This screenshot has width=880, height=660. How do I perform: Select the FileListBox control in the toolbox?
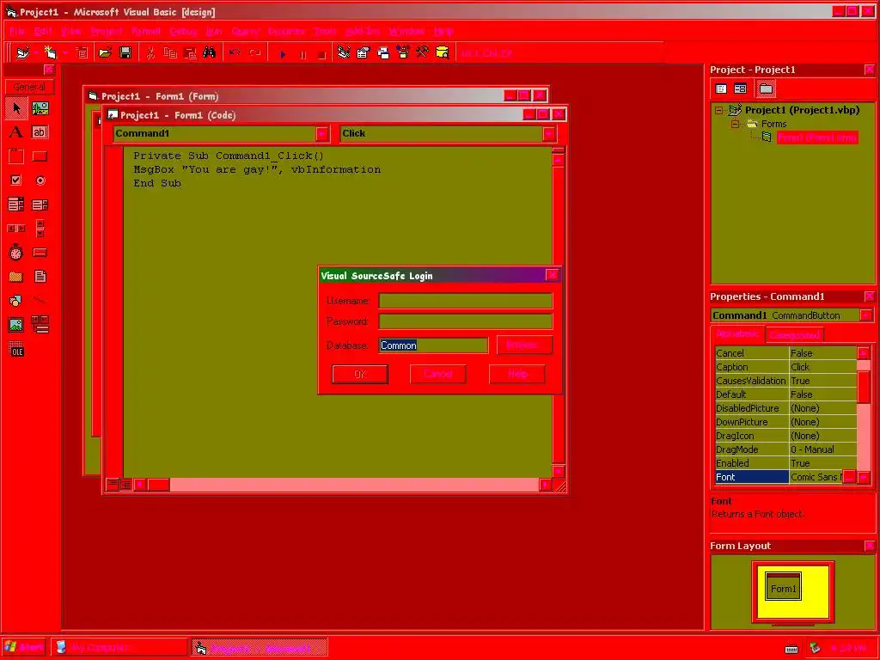coord(40,276)
